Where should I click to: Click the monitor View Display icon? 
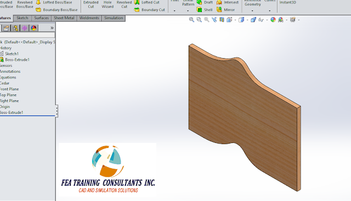[293, 20]
